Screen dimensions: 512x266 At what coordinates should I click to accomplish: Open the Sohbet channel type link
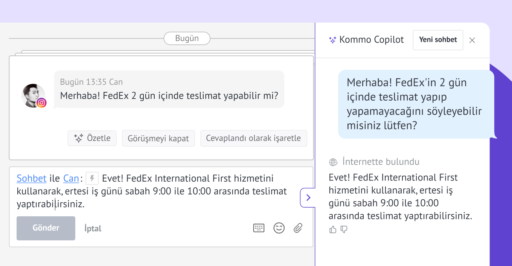click(31, 178)
